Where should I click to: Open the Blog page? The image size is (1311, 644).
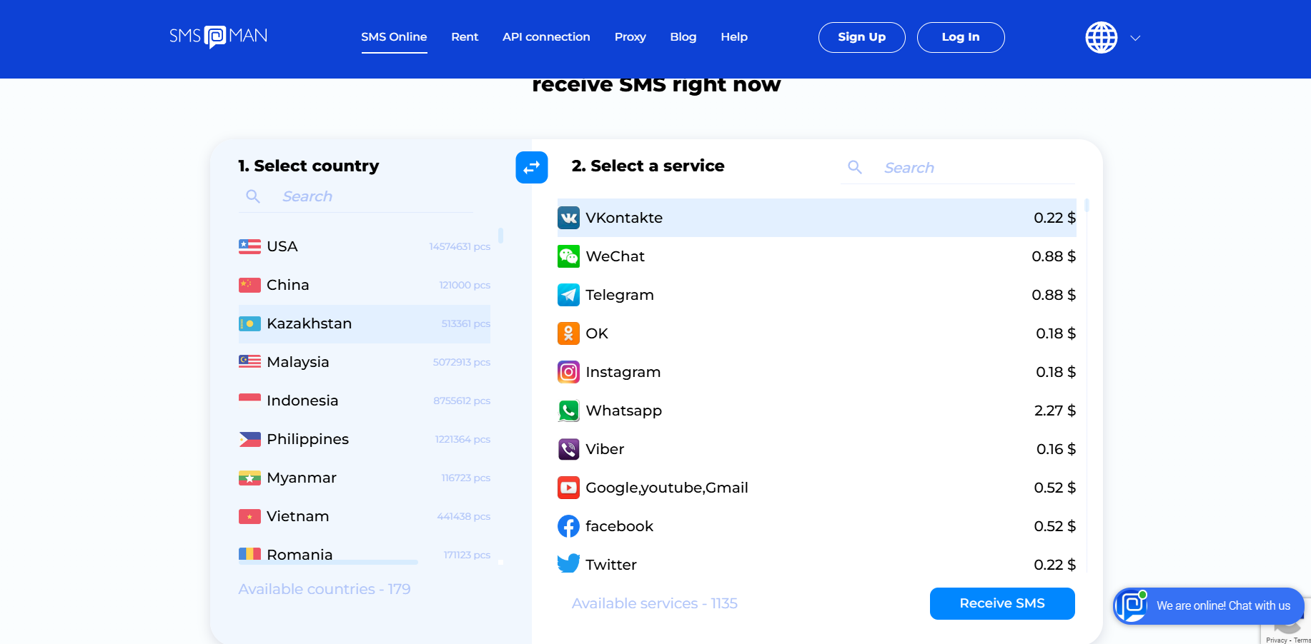[683, 36]
